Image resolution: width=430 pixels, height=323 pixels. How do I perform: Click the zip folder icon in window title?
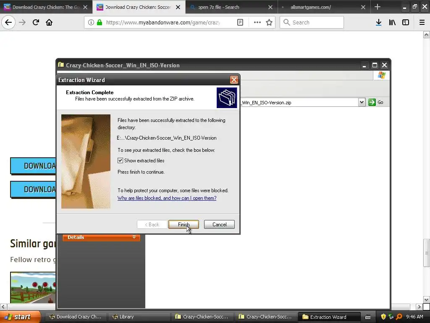[x=61, y=65]
